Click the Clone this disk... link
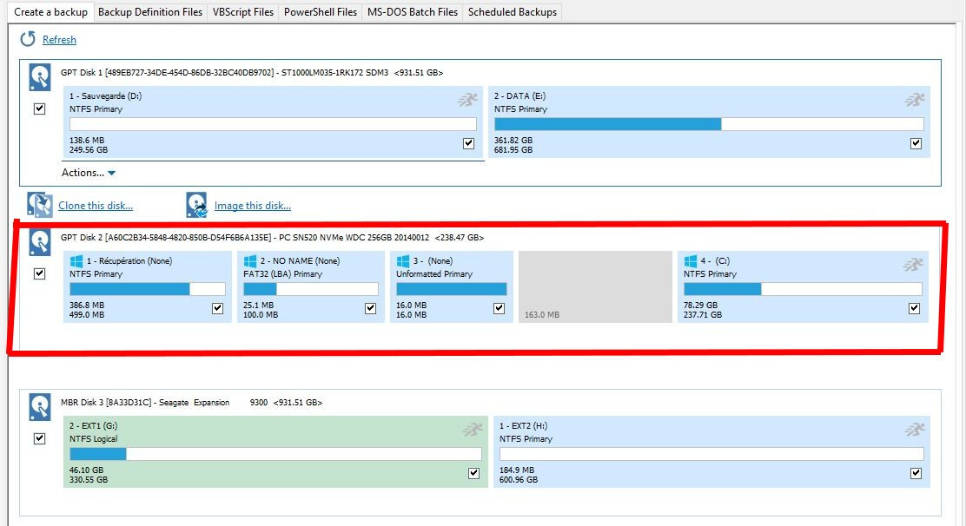Viewport: 966px width, 526px height. [96, 206]
